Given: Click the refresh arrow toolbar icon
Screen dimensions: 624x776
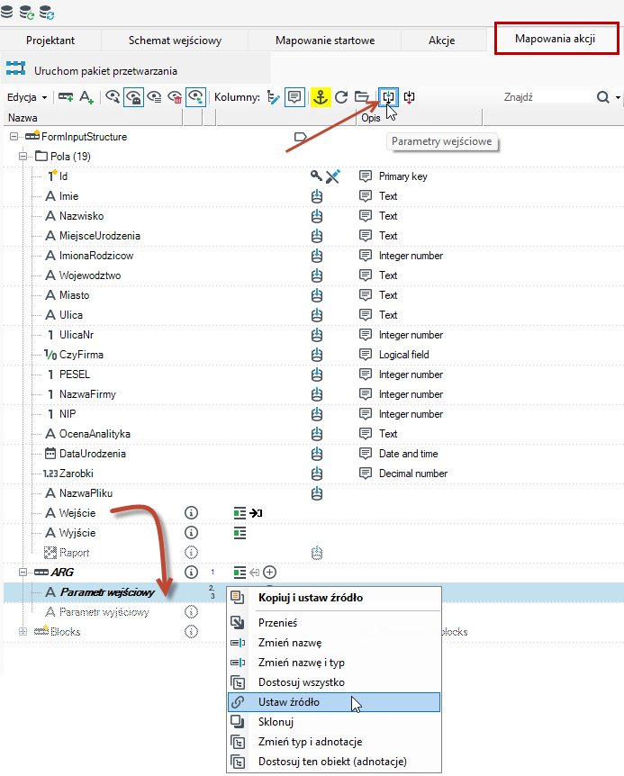Looking at the screenshot, I should coord(341,97).
